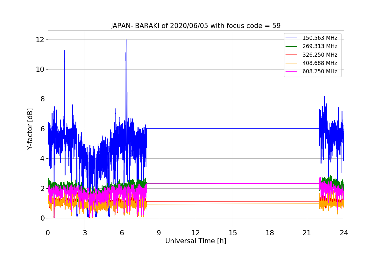Select the 150.563 MHz legend label

(x=320, y=38)
